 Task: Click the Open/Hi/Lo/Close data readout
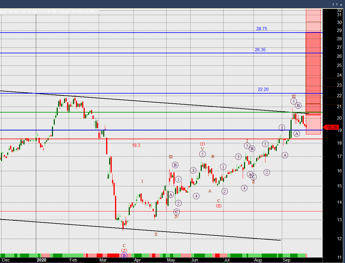click(48, 11)
